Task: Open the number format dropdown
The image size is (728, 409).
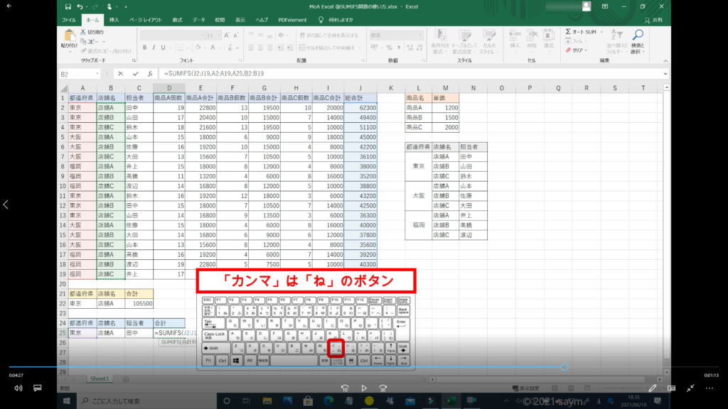Action: 423,35
